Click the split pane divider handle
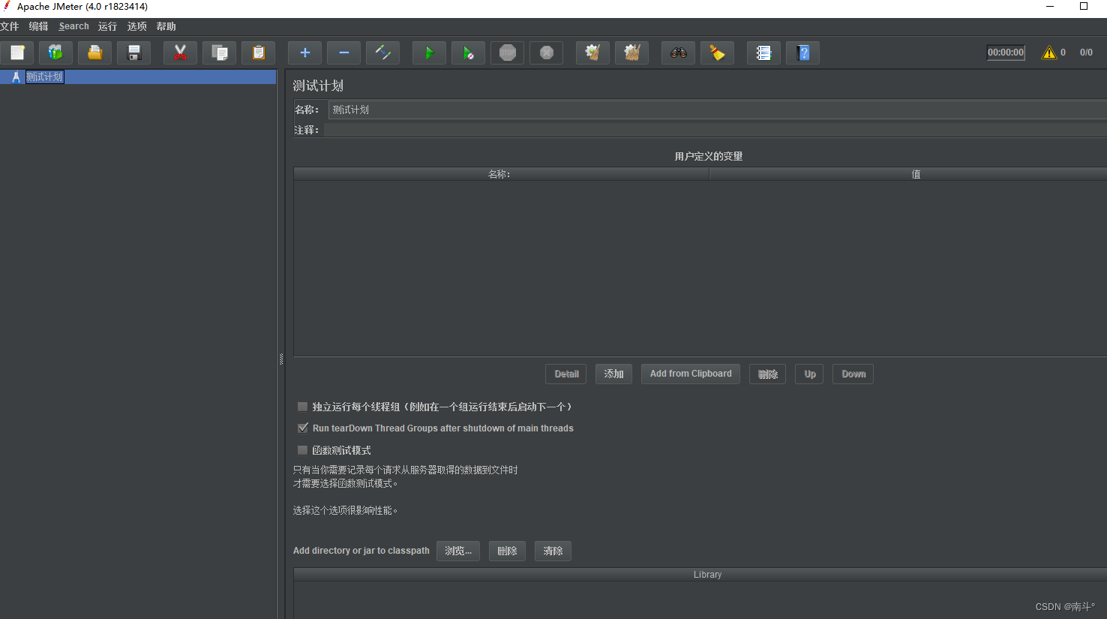The image size is (1107, 619). 280,359
